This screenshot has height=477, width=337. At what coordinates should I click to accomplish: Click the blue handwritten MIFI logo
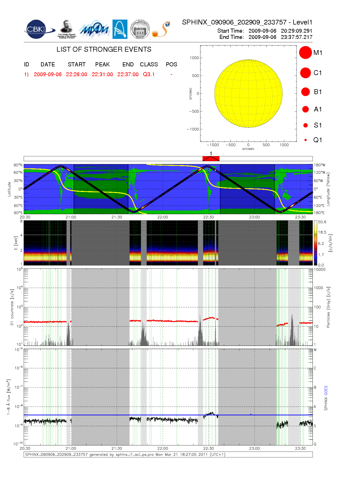94,29
